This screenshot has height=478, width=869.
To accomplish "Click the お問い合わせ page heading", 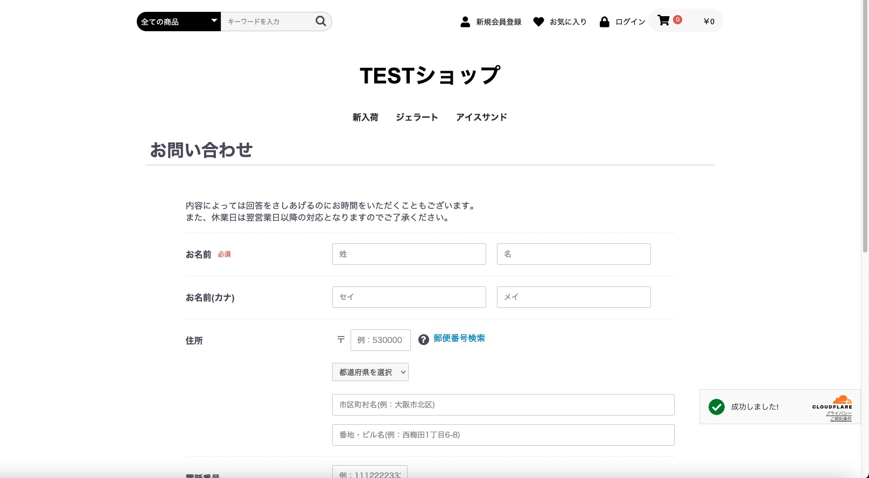I will coord(201,150).
